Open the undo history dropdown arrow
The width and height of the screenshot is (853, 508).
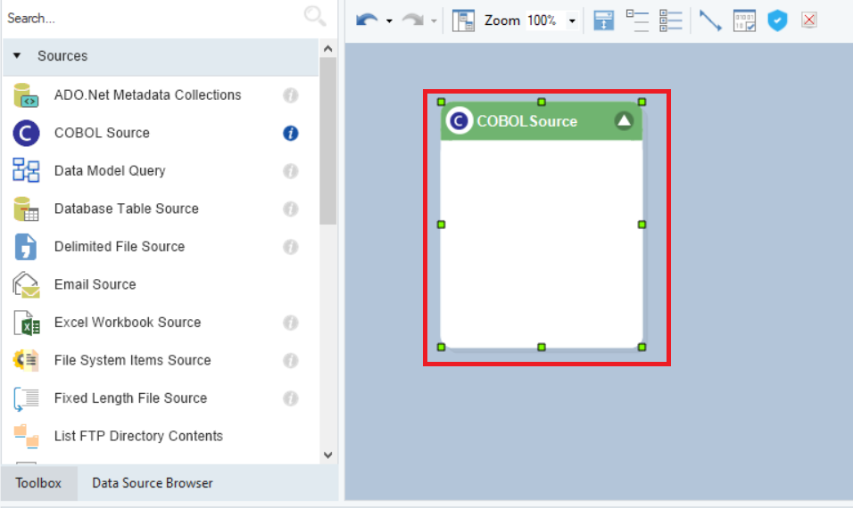(389, 21)
